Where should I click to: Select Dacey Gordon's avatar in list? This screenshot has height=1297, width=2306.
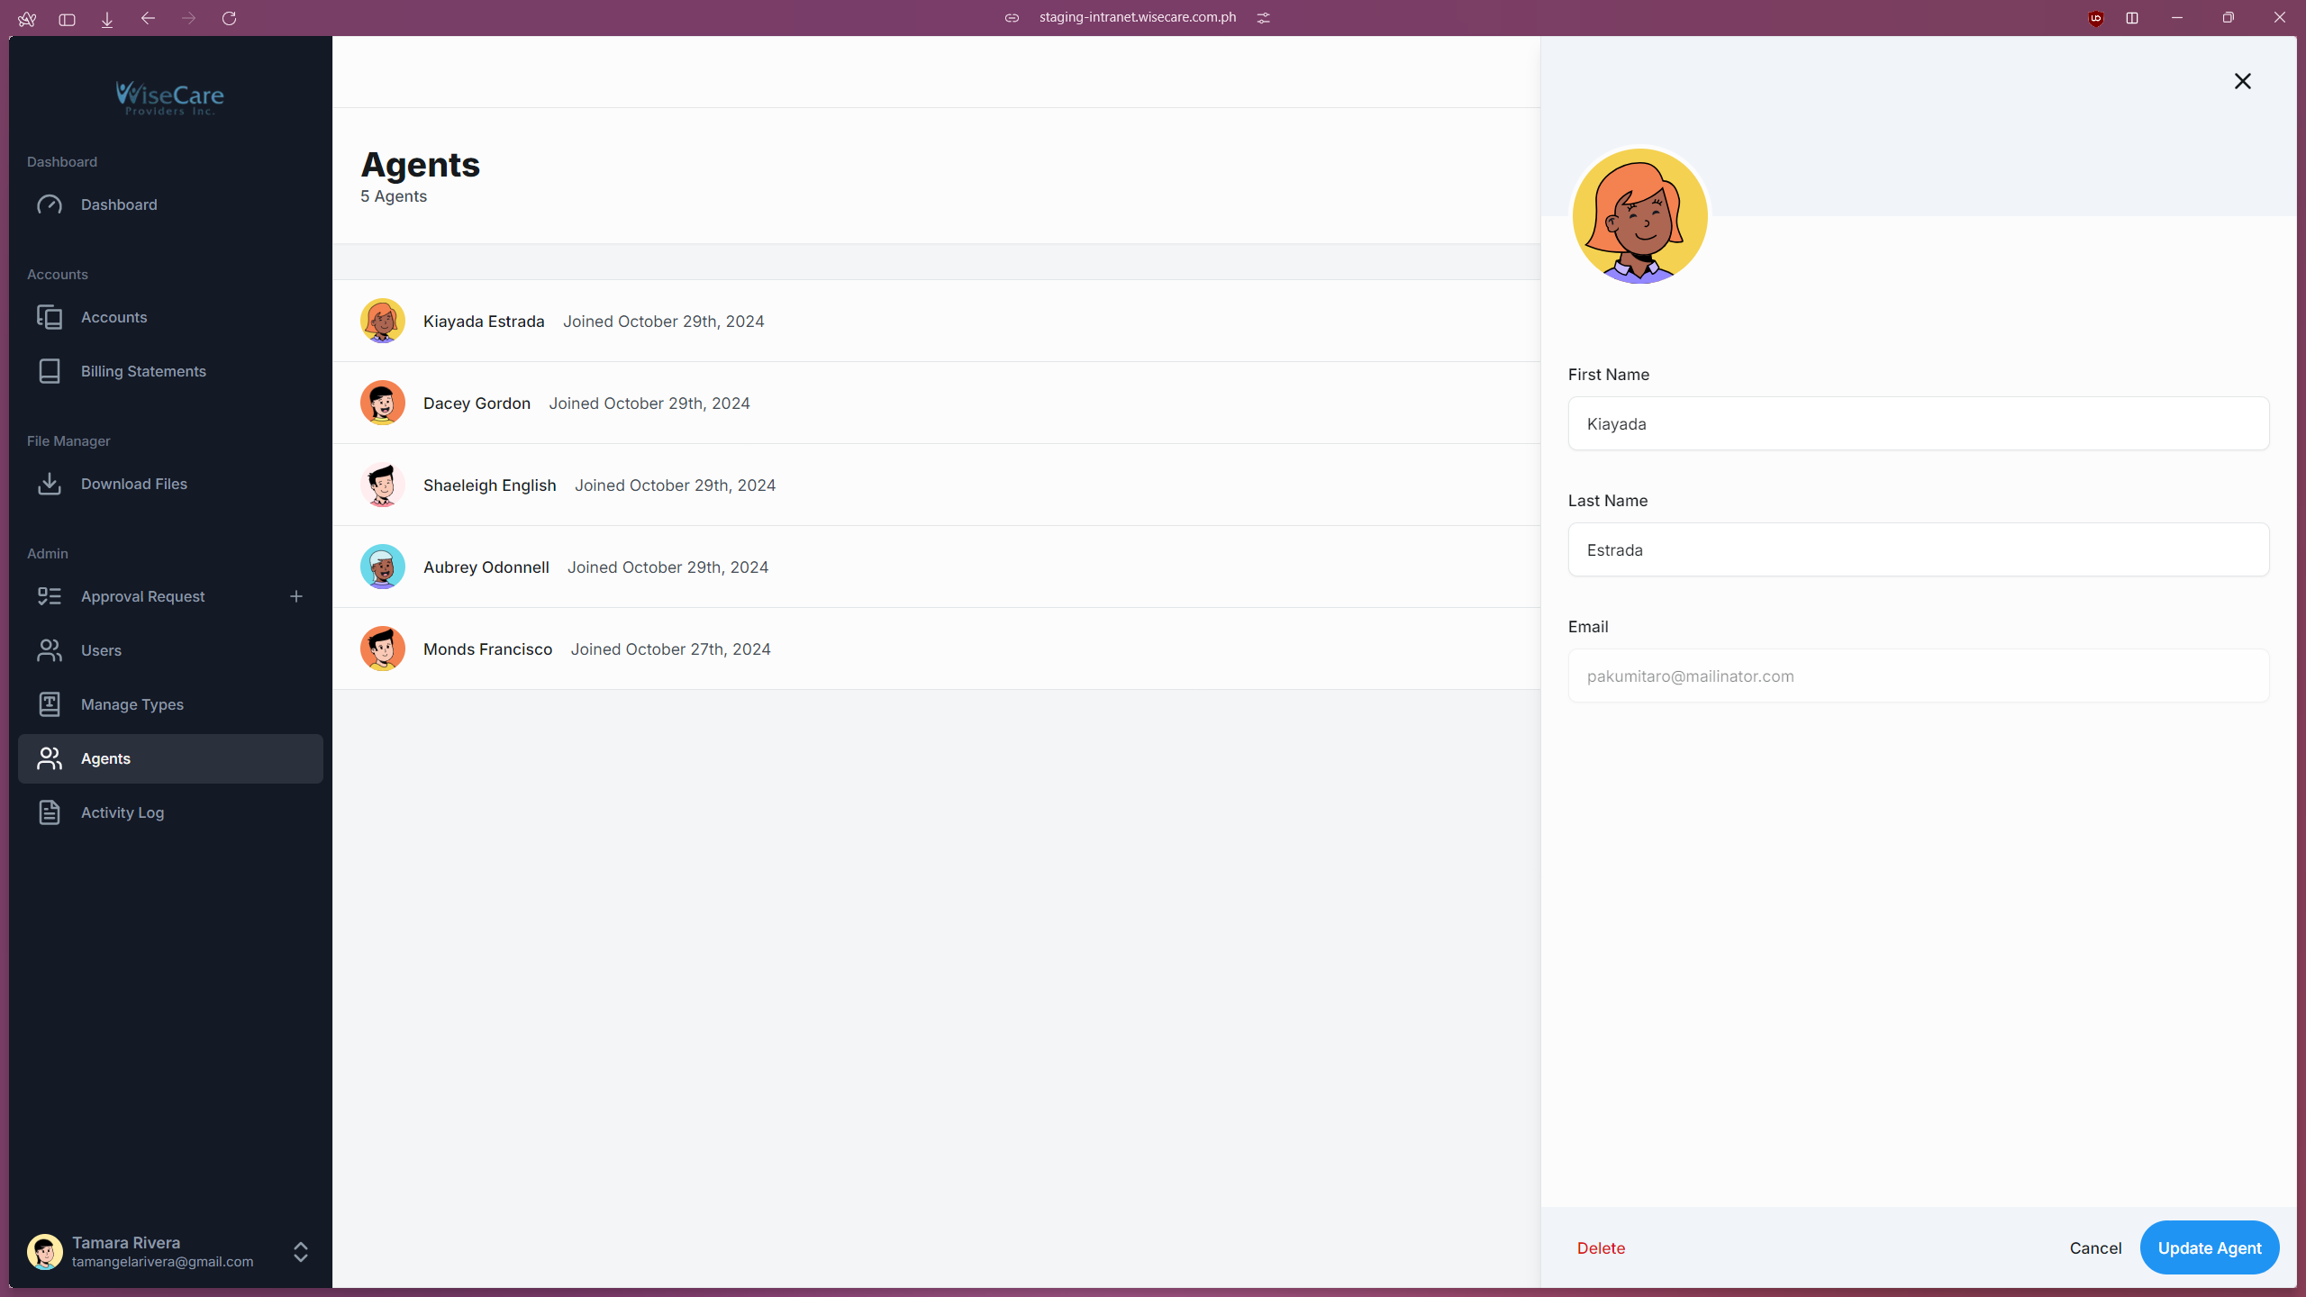(x=383, y=403)
